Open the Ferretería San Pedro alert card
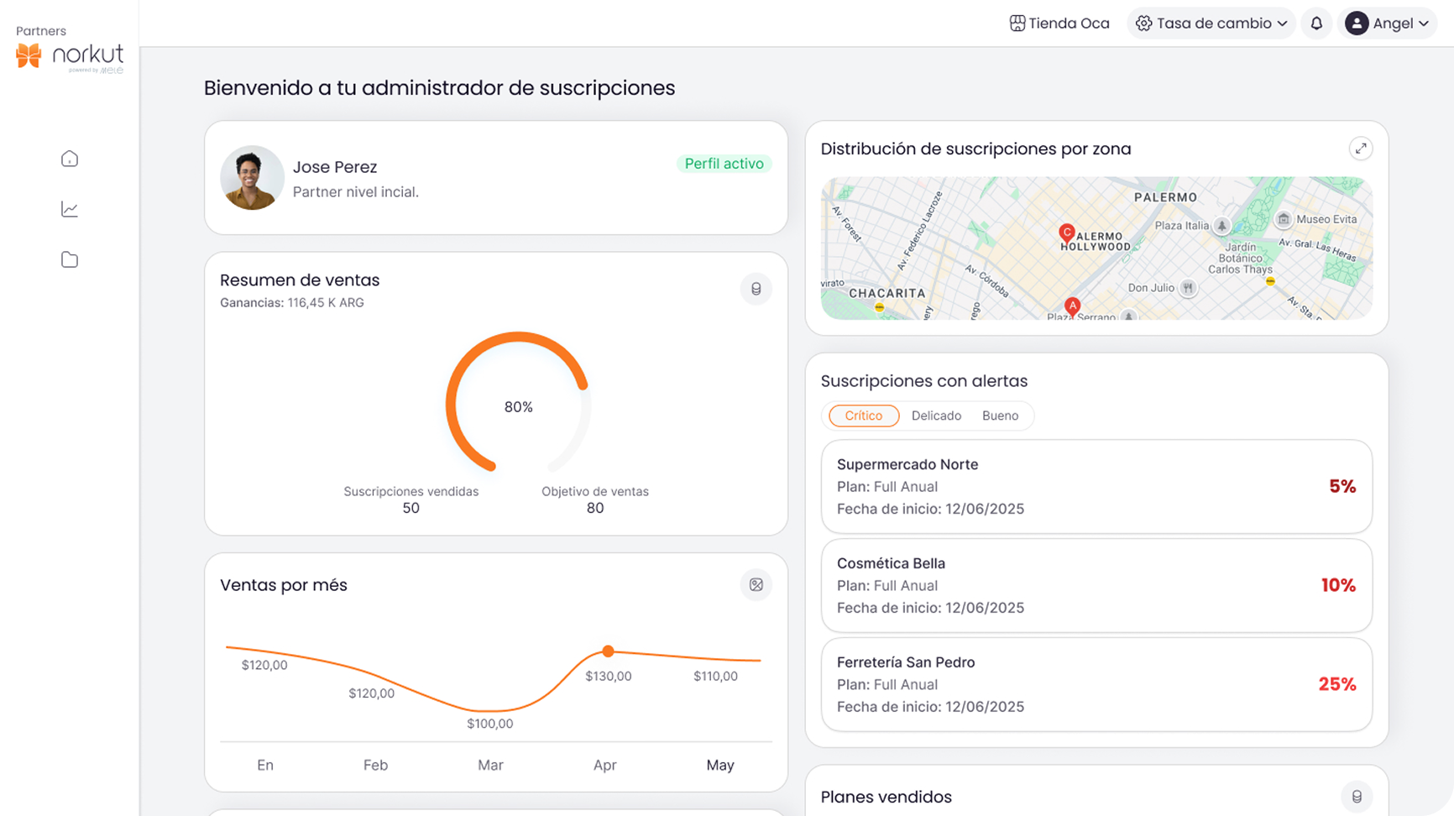 pyautogui.click(x=1096, y=684)
